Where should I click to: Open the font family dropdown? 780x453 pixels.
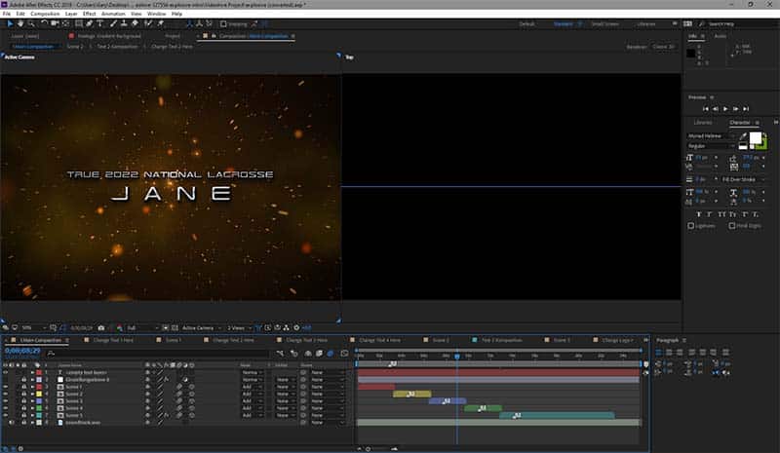click(712, 135)
